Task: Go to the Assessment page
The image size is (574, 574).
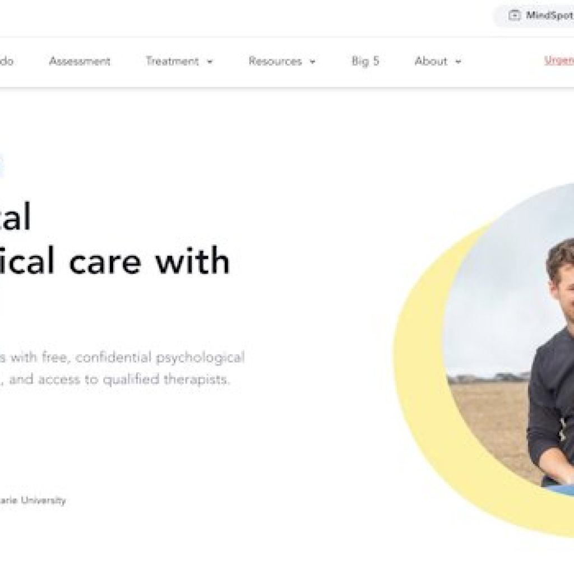Action: [80, 61]
